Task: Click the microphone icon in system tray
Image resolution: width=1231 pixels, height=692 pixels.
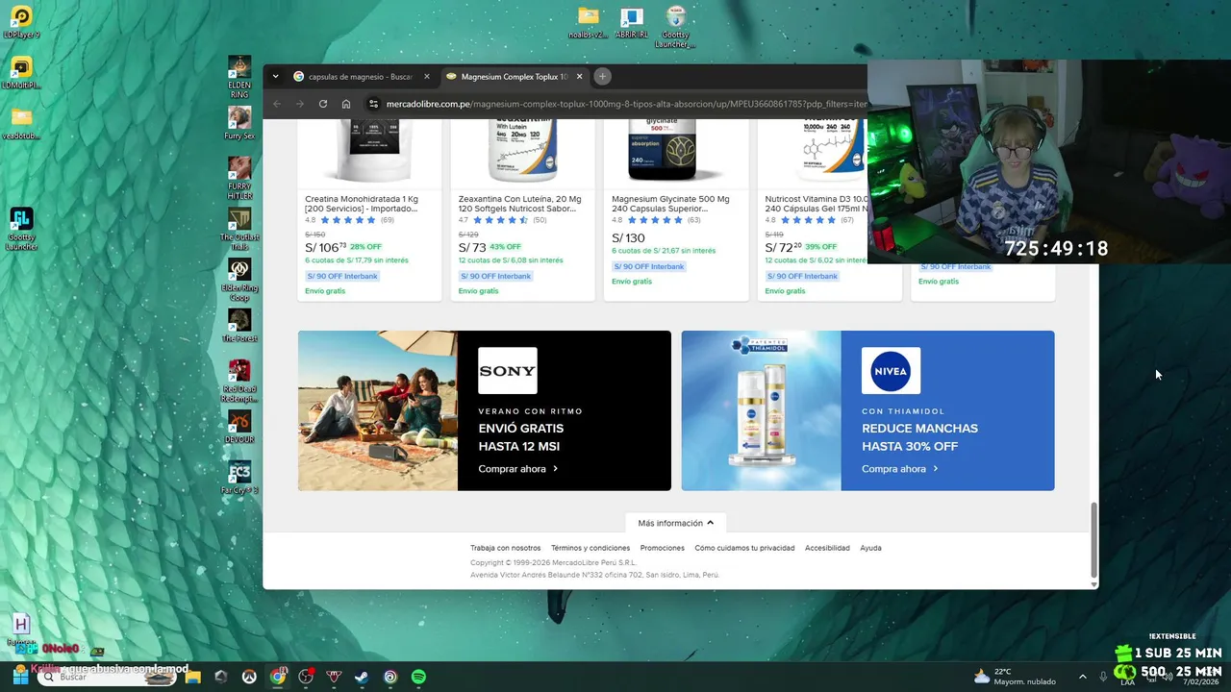Action: pyautogui.click(x=1103, y=677)
